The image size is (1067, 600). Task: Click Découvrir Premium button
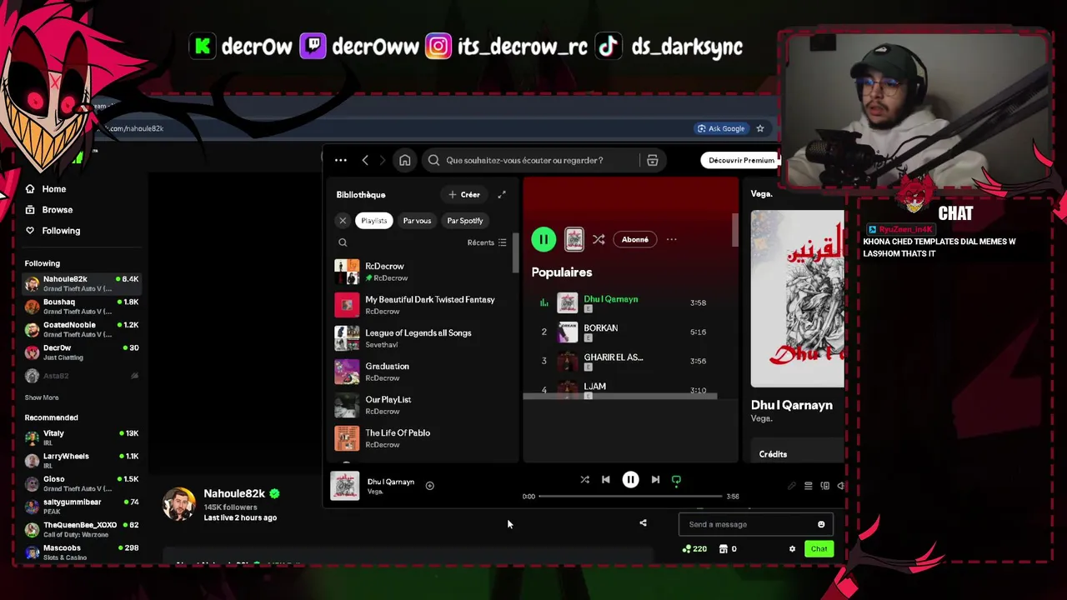tap(740, 160)
